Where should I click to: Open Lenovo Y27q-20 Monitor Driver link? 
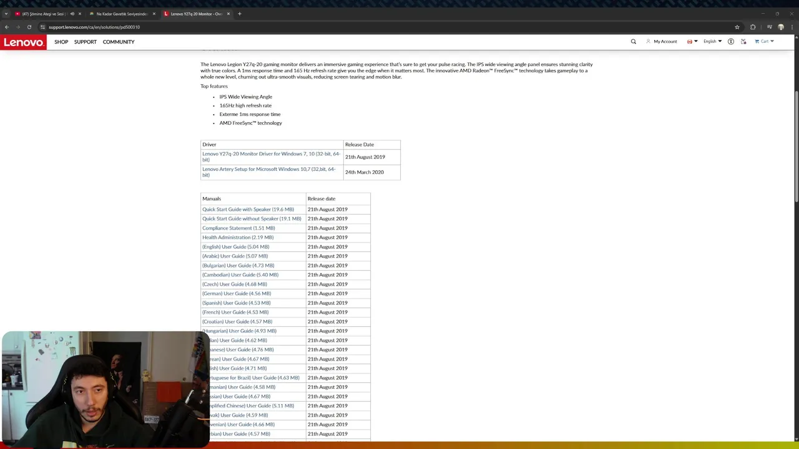click(271, 157)
